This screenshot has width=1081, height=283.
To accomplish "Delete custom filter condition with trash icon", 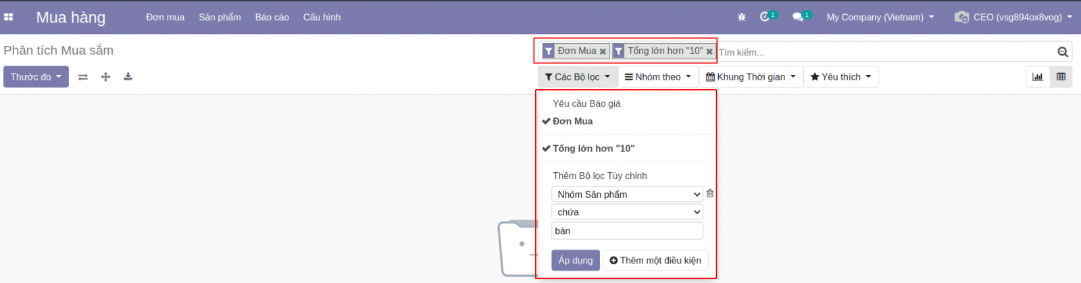I will tap(709, 193).
